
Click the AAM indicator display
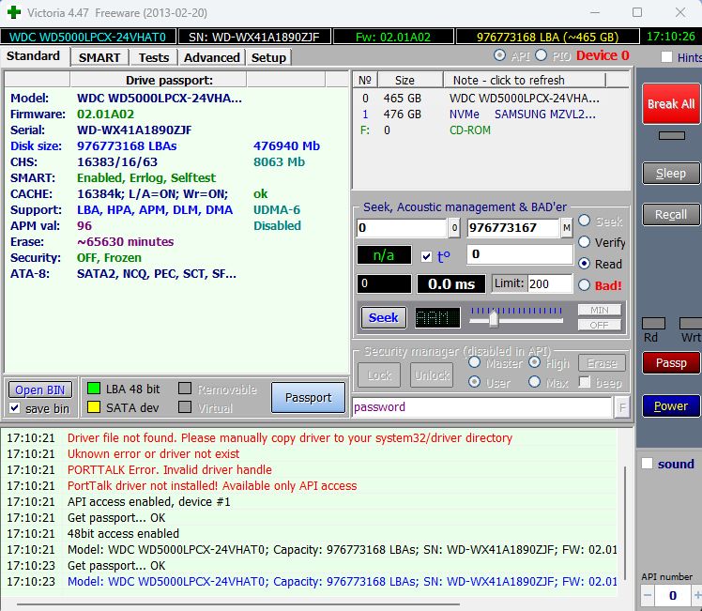(437, 318)
